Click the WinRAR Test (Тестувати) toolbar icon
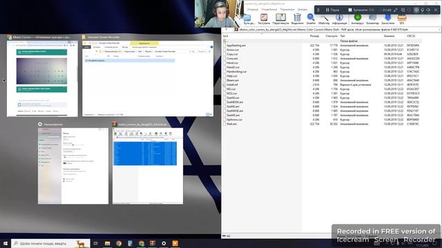This screenshot has height=248, width=442. point(264,17)
